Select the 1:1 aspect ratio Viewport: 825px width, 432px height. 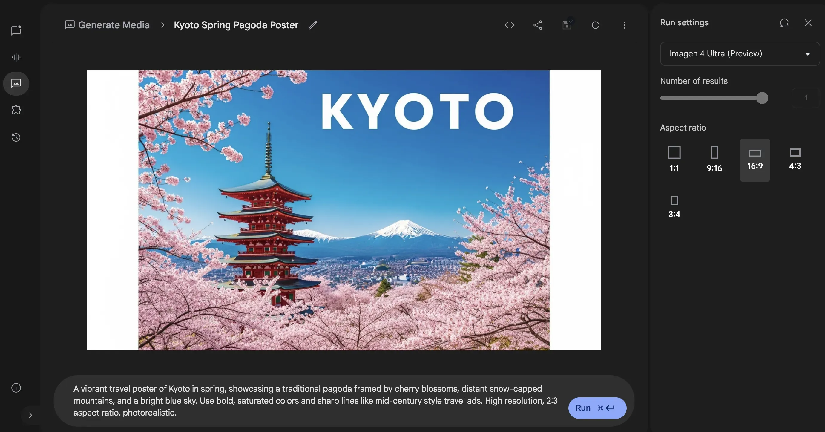(674, 159)
